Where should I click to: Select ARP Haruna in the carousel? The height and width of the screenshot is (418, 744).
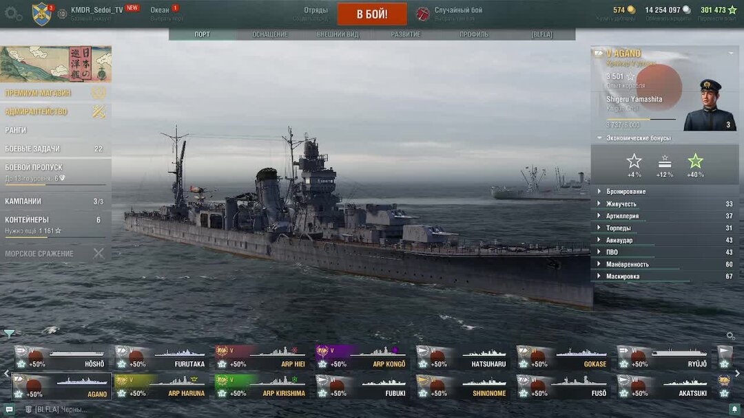coord(161,386)
